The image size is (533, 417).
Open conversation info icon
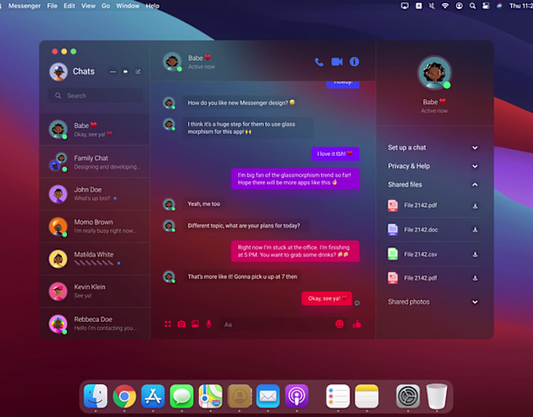tap(354, 62)
